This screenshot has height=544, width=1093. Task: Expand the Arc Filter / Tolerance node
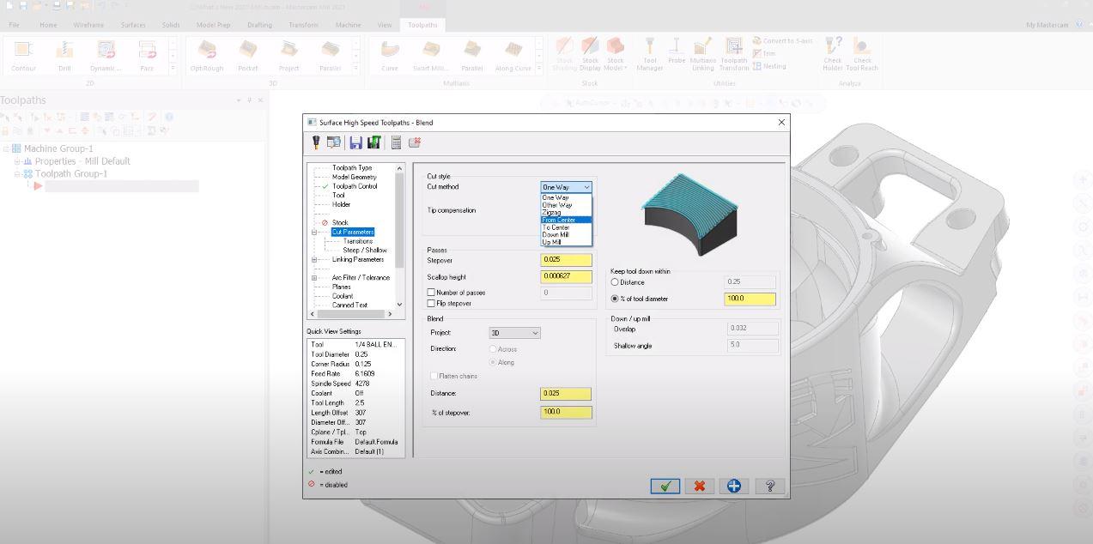(314, 277)
